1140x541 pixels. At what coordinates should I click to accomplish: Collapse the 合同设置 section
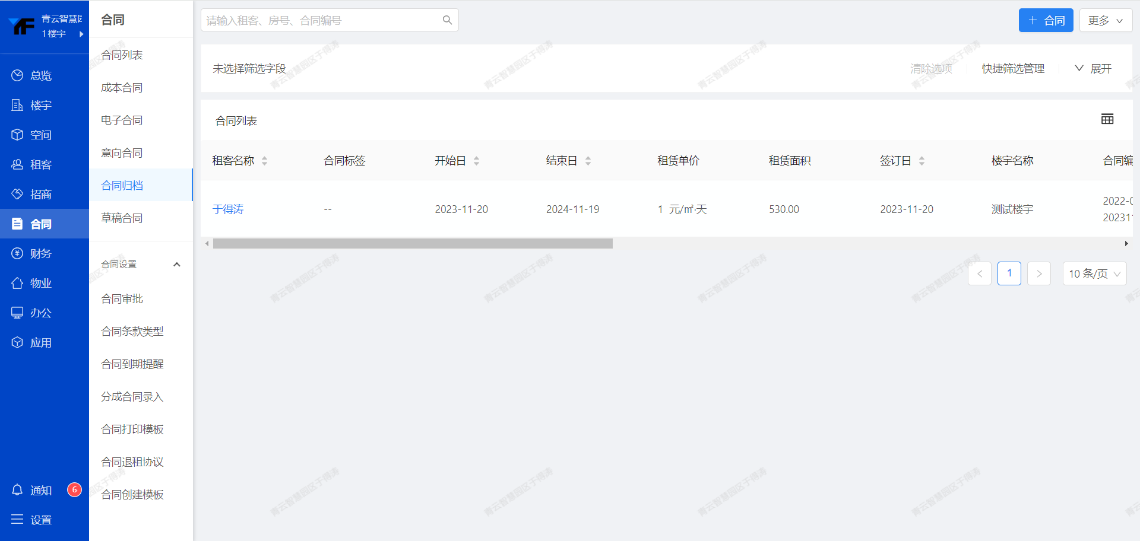tap(176, 265)
